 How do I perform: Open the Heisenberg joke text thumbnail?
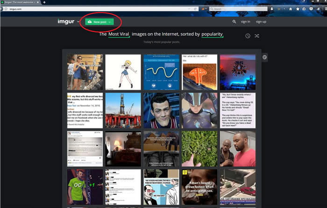[237, 110]
